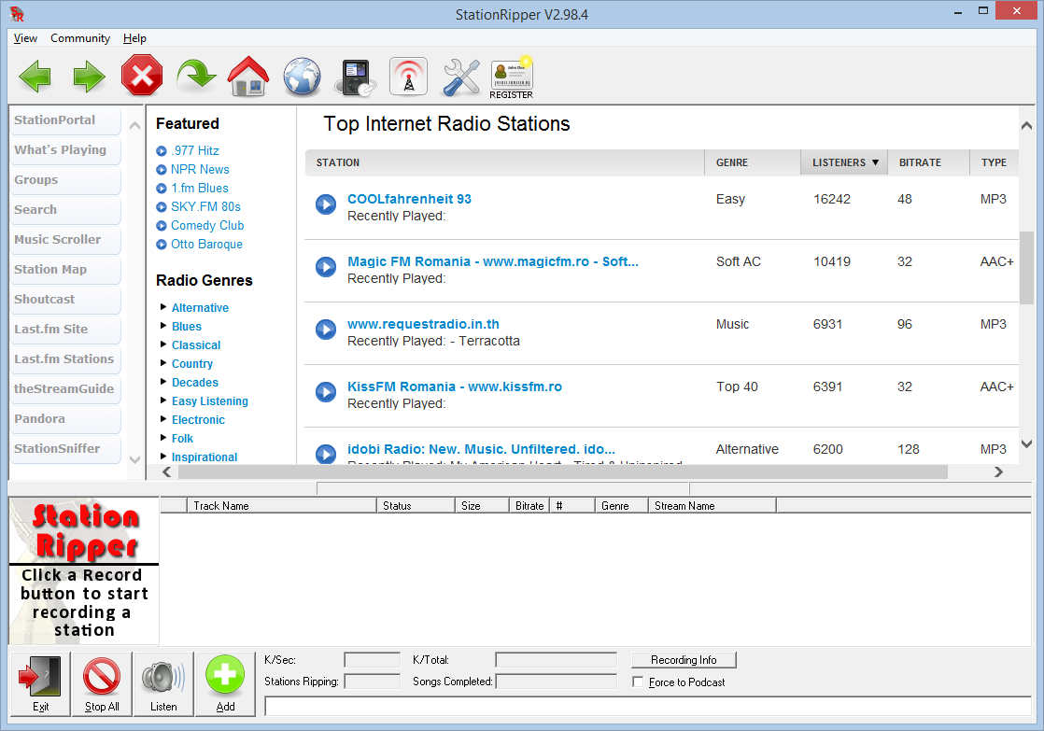Click the horizontal scrollbar of station list

(x=562, y=472)
